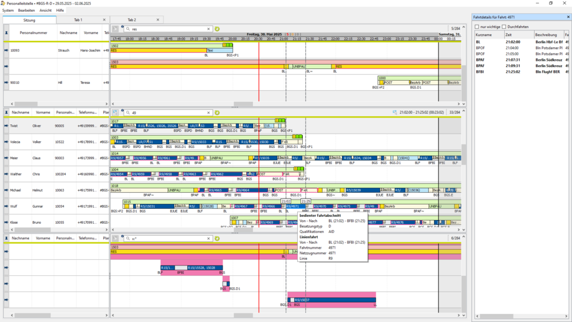
Task: Click the pin icon in Claus Meier's row
Action: click(6, 158)
